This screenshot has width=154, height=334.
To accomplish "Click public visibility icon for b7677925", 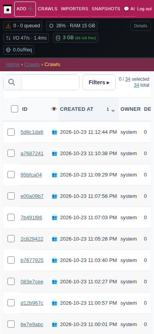I will [x=54, y=260].
